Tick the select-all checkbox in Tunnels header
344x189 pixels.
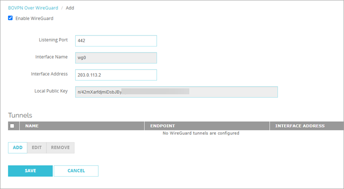pos(12,126)
